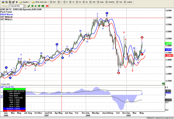Switch to 5-minute interval
This screenshot has width=174, height=119.
coord(65,2)
